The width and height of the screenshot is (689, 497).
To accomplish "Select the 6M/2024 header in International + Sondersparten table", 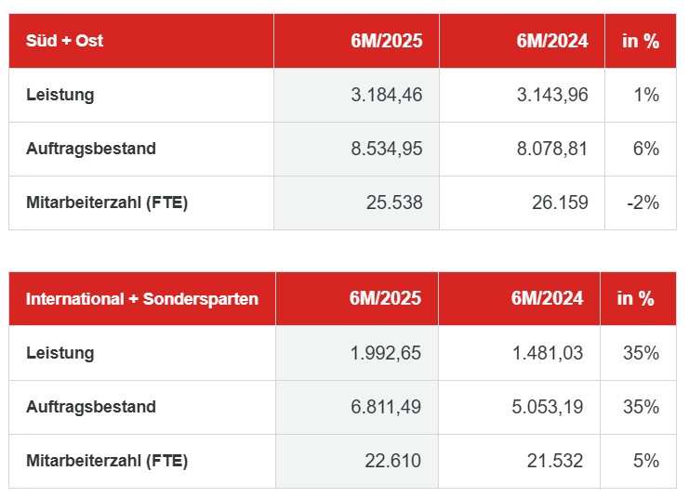I will pyautogui.click(x=547, y=299).
